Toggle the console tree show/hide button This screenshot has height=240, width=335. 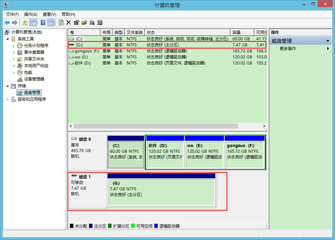(33, 22)
